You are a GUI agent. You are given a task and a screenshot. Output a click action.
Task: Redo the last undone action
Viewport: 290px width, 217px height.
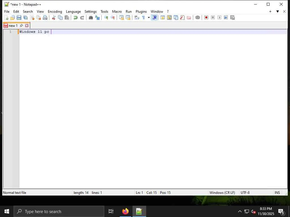82,18
